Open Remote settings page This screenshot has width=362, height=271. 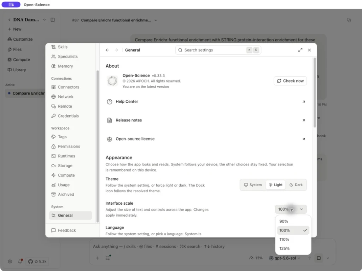(70, 106)
